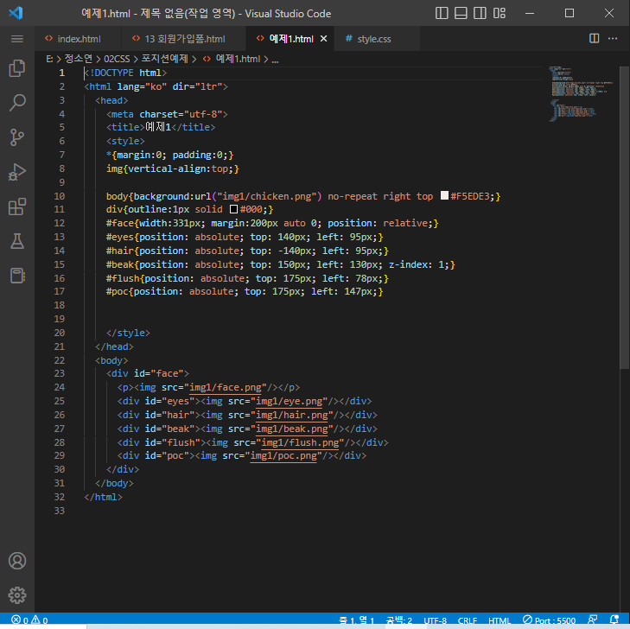Click the VS Code logo icon
630x629 pixels.
click(16, 13)
